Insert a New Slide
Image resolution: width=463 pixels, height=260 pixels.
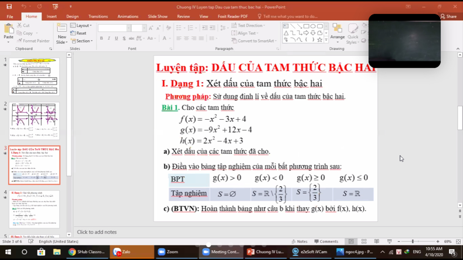point(61,33)
